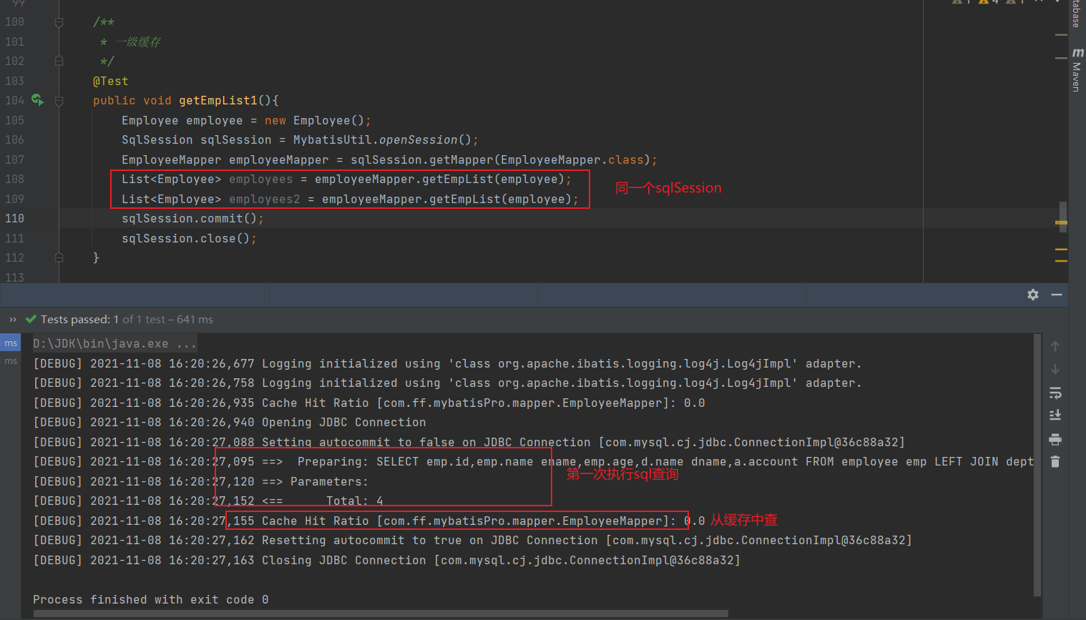Clear all console output with trash icon
Viewport: 1086px width, 620px height.
[x=1055, y=462]
